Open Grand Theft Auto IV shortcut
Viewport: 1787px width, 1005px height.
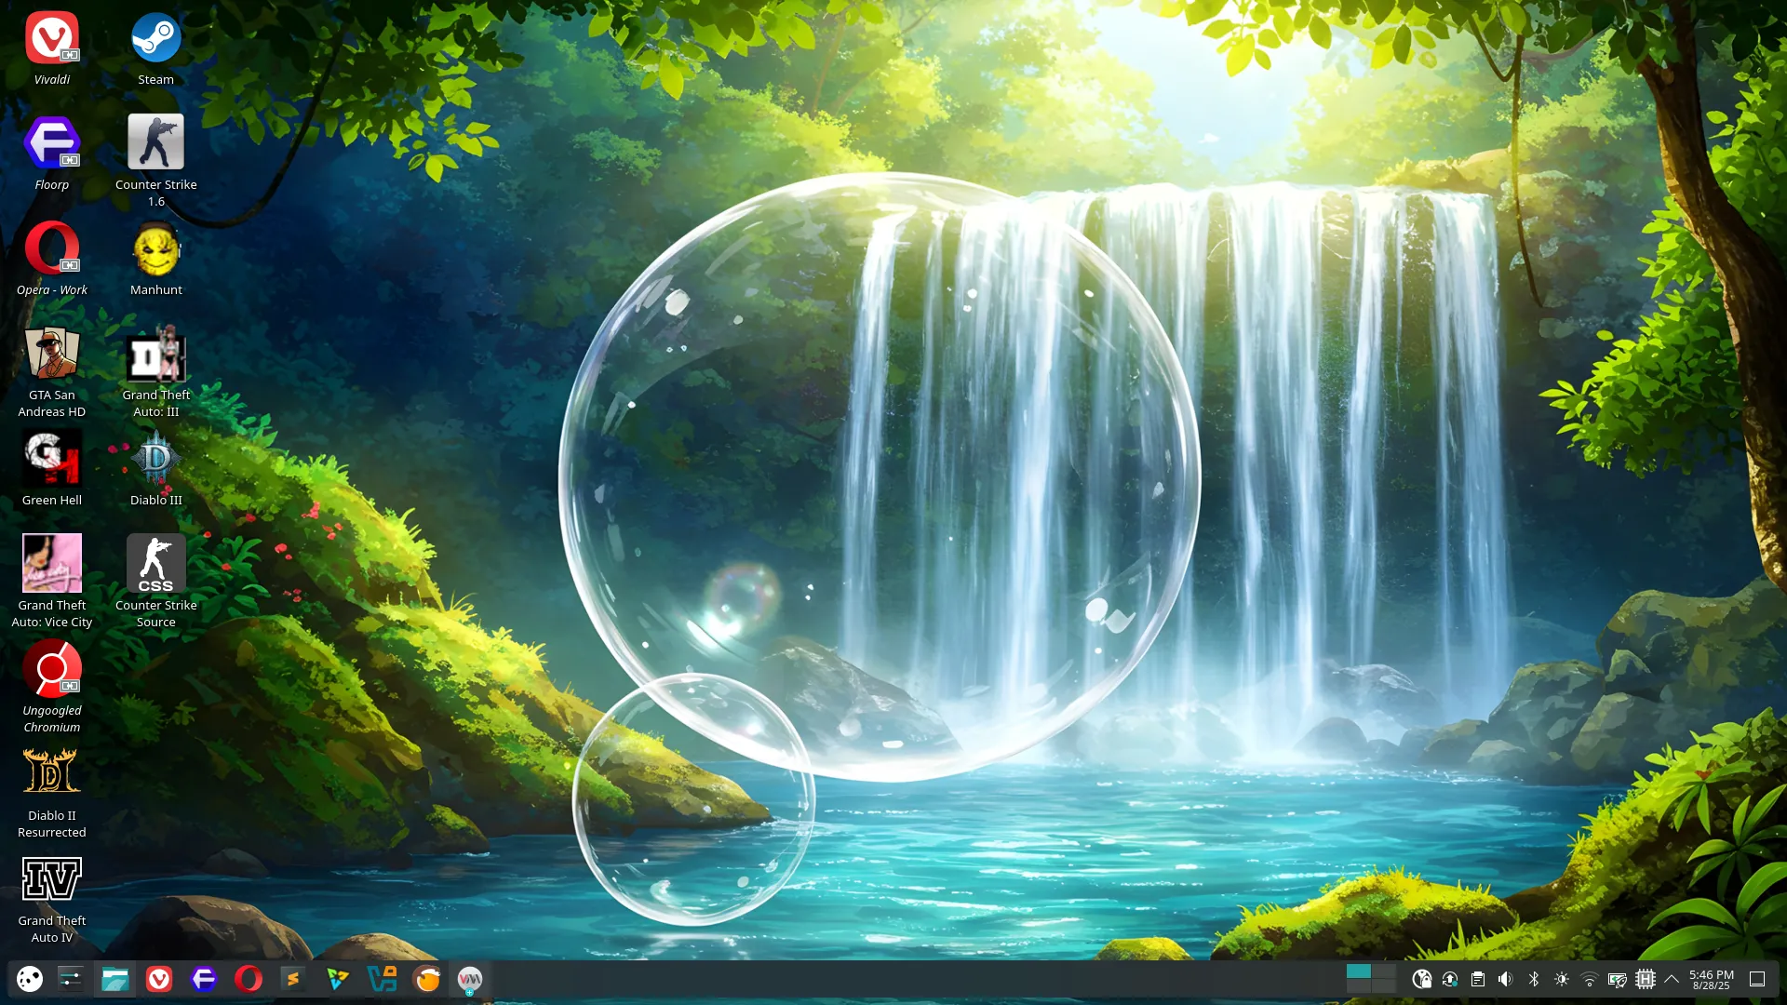pyautogui.click(x=52, y=877)
